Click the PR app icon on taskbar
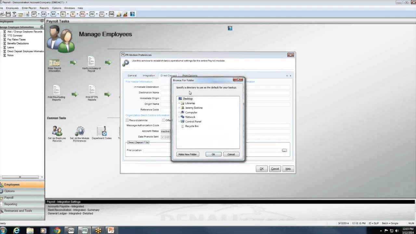The width and height of the screenshot is (416, 234). [84, 230]
